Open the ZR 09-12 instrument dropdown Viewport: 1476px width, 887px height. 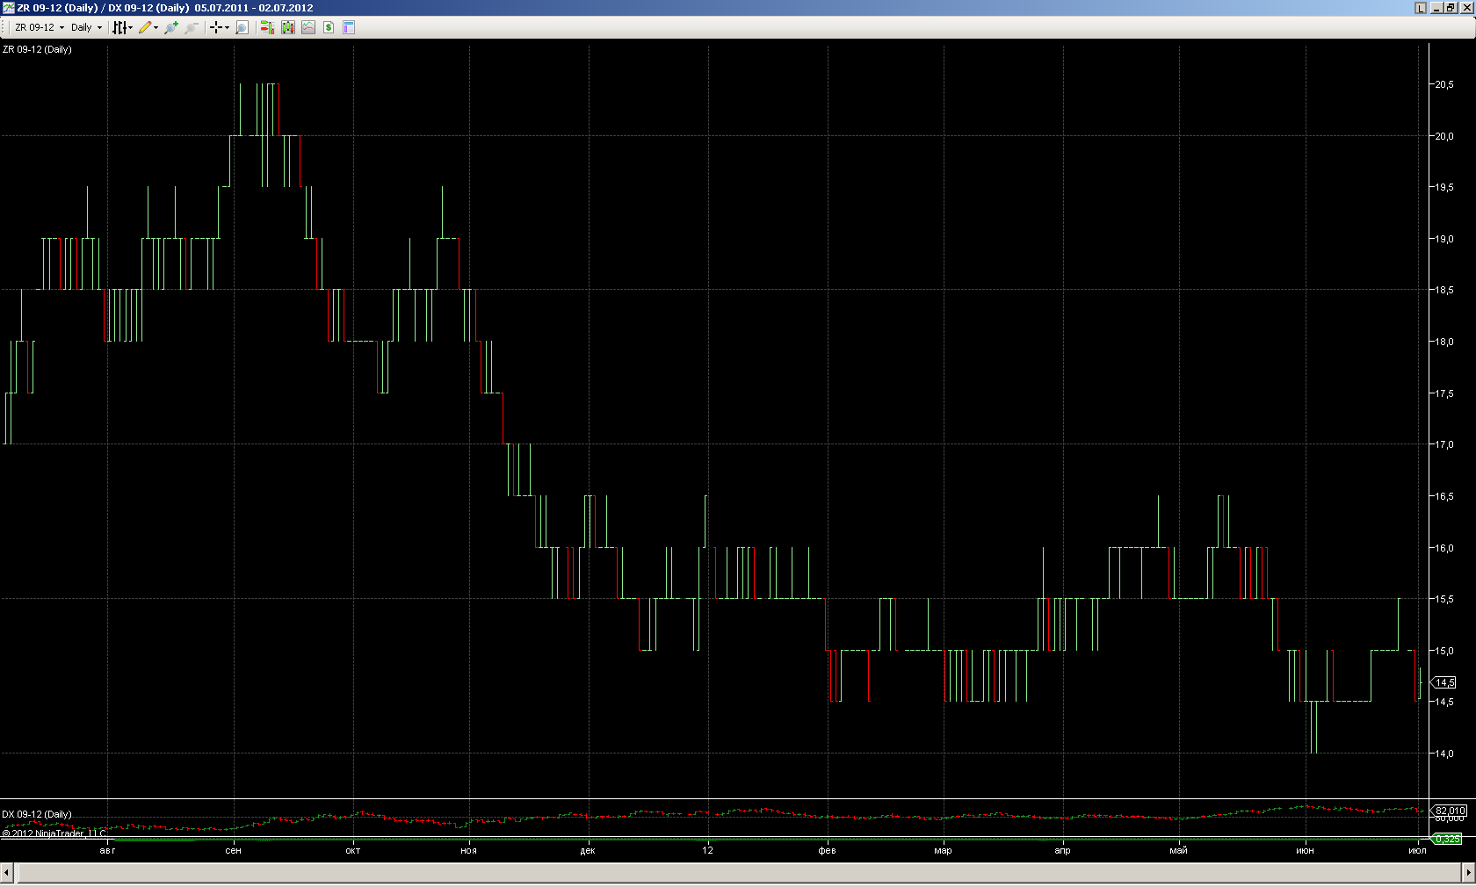(40, 27)
